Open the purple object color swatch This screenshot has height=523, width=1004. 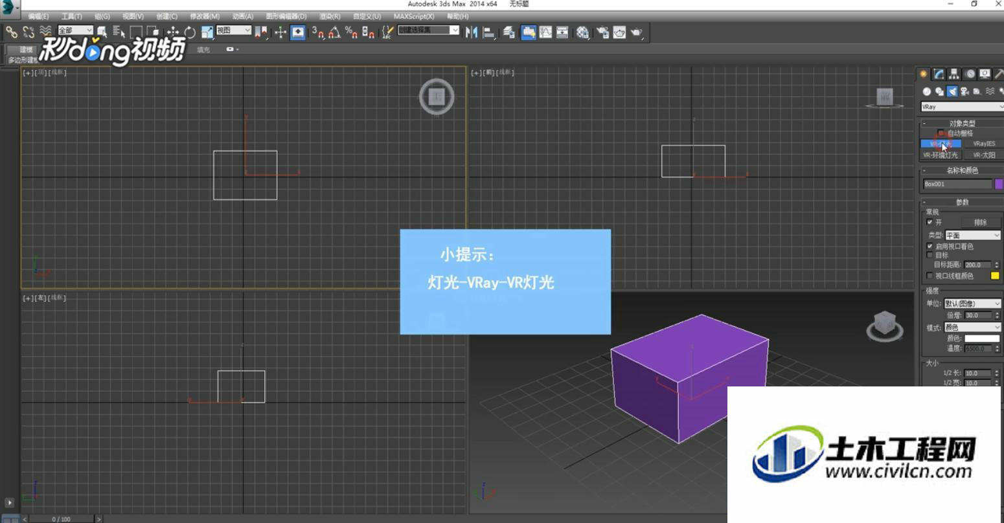[999, 184]
